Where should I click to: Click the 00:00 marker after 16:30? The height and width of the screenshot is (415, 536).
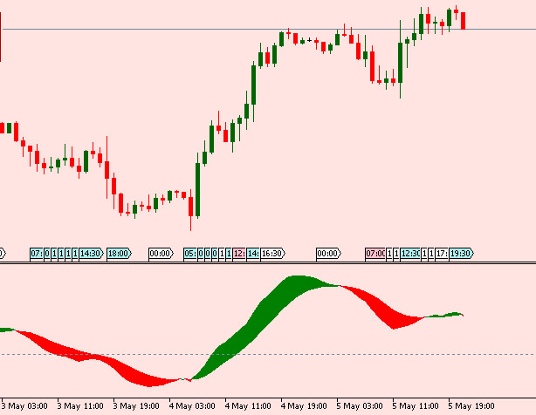[327, 253]
